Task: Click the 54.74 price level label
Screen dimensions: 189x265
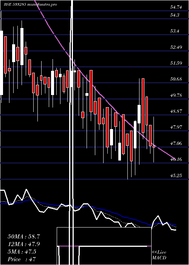Action: [176, 7]
